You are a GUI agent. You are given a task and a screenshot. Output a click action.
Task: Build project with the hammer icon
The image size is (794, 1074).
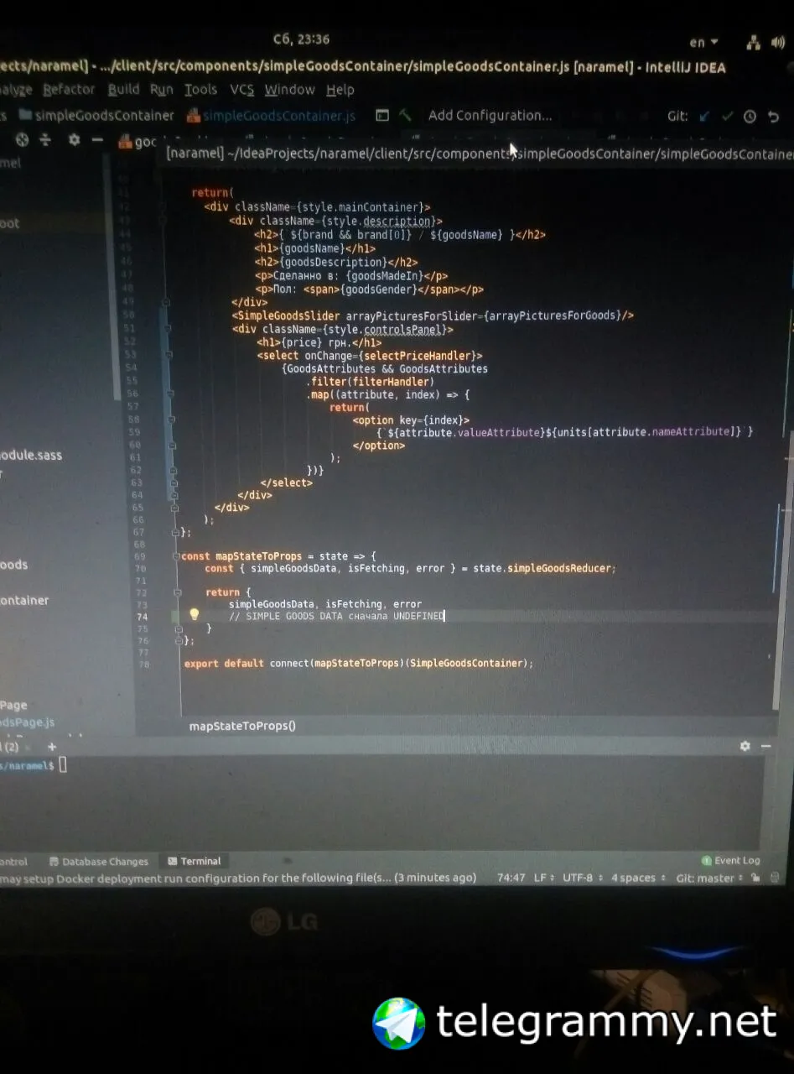(406, 116)
